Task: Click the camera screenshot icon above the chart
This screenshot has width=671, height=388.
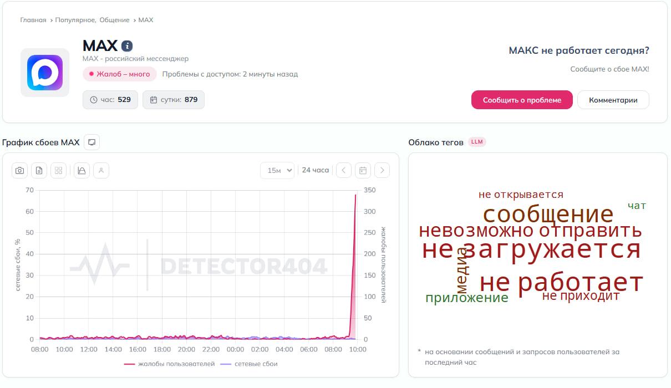Action: click(x=19, y=171)
